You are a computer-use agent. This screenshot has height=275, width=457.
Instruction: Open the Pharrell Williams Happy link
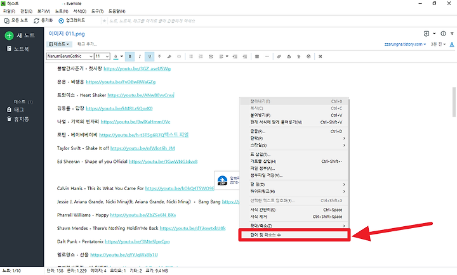tap(143, 215)
